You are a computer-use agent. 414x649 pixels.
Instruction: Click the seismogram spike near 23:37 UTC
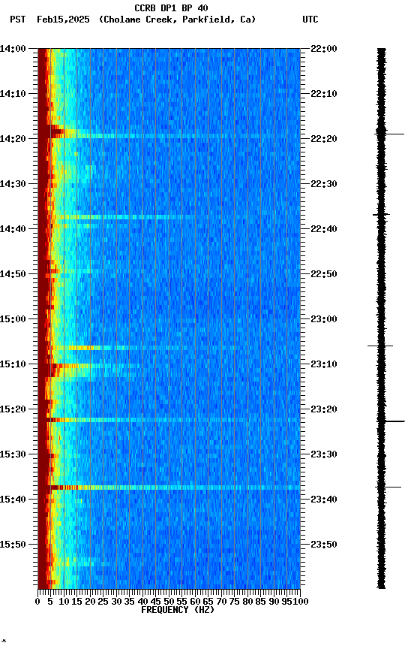(388, 488)
